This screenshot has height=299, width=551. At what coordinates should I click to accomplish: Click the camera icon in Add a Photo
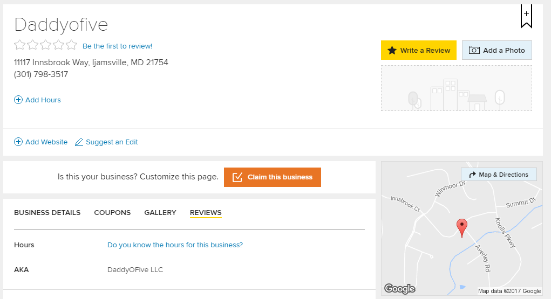(x=474, y=50)
